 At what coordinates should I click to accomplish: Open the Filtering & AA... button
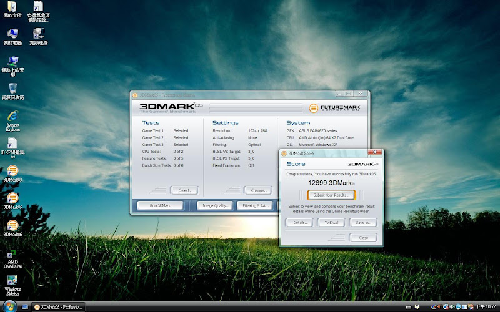tap(255, 206)
